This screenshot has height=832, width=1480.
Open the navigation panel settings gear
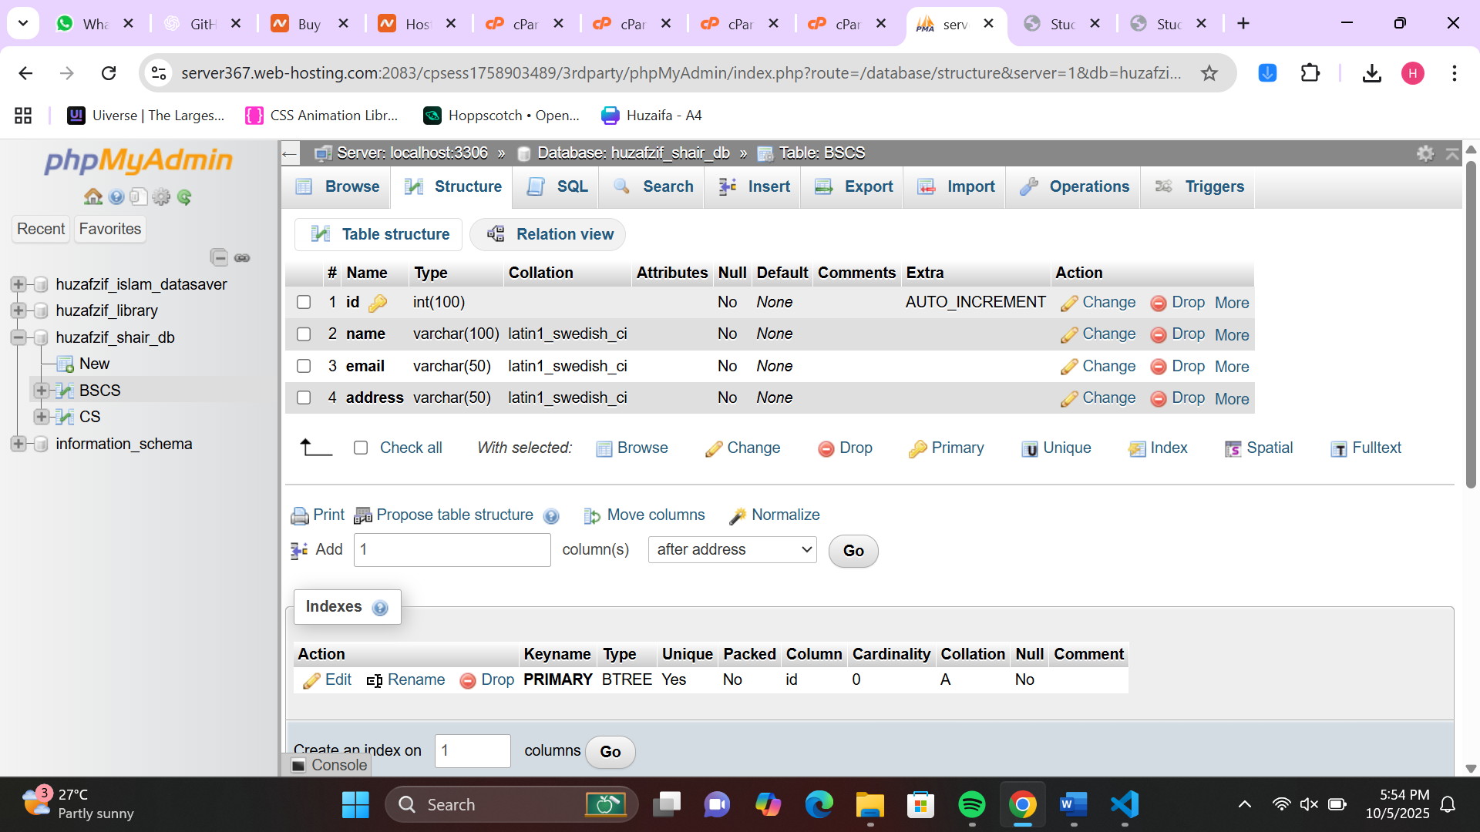pos(161,197)
